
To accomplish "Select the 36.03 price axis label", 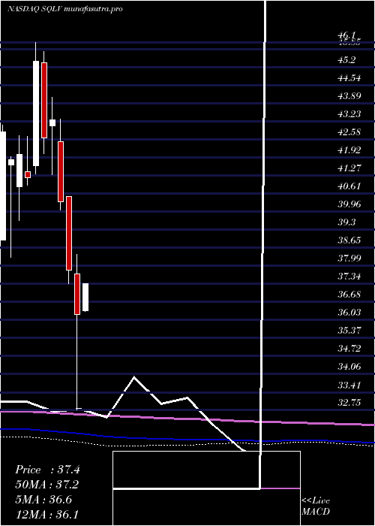I will (349, 313).
